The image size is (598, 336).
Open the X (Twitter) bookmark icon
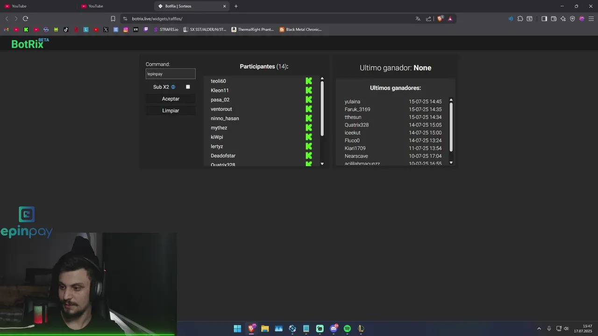pyautogui.click(x=106, y=29)
